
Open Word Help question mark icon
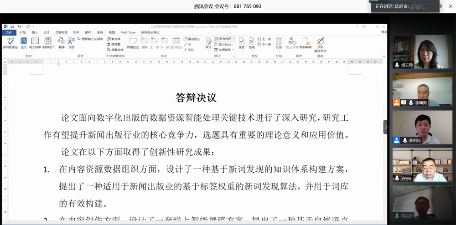point(358,26)
